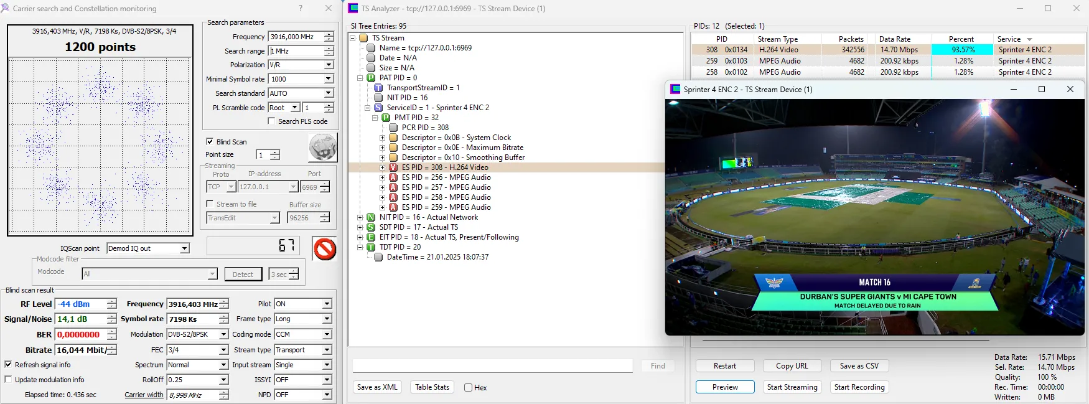Click the Save as XML button
The width and height of the screenshot is (1089, 404).
(x=377, y=387)
